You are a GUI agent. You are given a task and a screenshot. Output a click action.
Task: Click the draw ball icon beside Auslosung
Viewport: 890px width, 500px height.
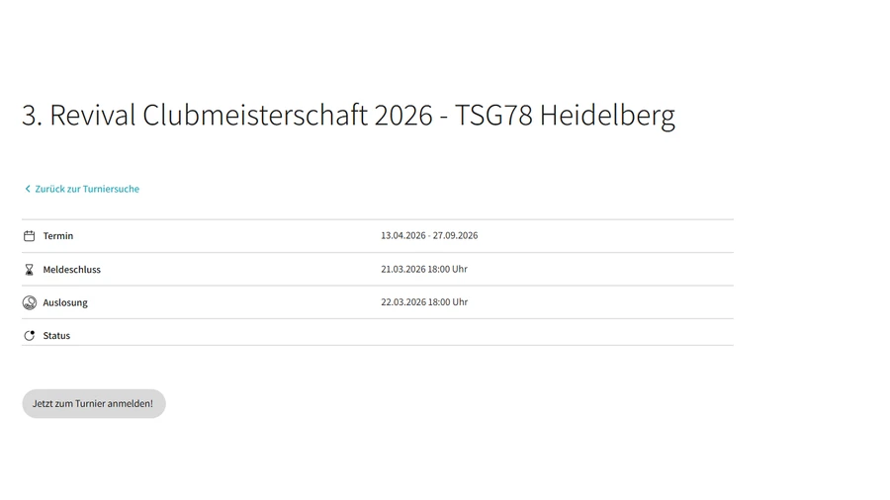tap(30, 302)
